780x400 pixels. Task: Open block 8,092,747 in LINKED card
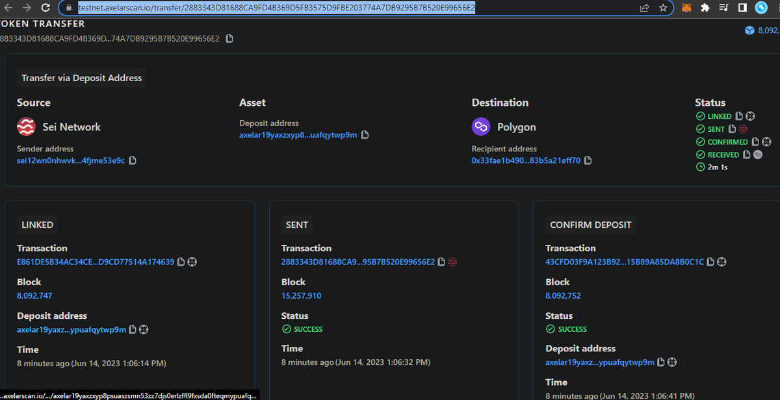point(34,295)
